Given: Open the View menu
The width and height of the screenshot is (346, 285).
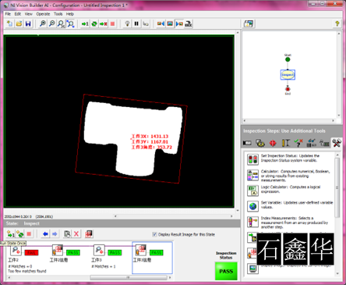Looking at the screenshot, I should (29, 14).
